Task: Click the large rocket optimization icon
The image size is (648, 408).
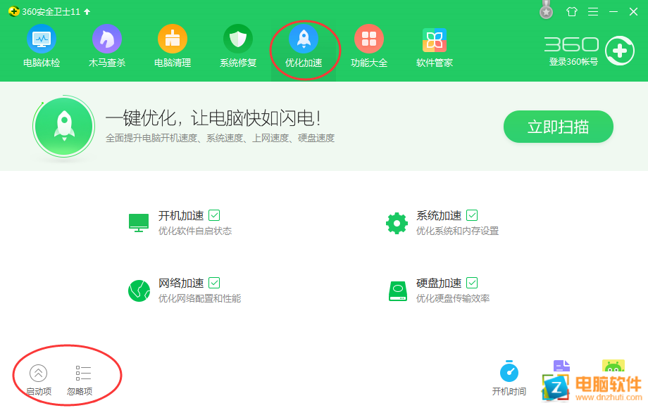Action: tap(64, 127)
